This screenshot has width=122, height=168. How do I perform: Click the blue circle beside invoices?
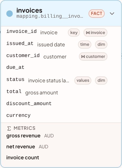tap(10, 13)
